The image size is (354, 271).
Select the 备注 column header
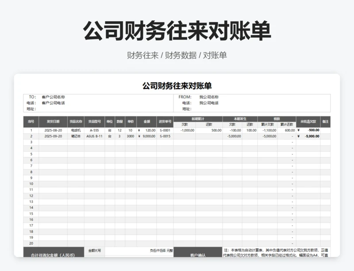(x=325, y=122)
